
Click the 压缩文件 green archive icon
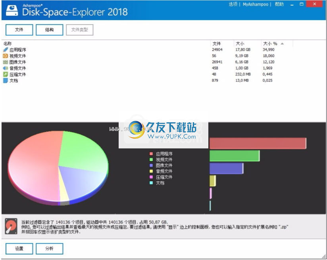[6, 74]
